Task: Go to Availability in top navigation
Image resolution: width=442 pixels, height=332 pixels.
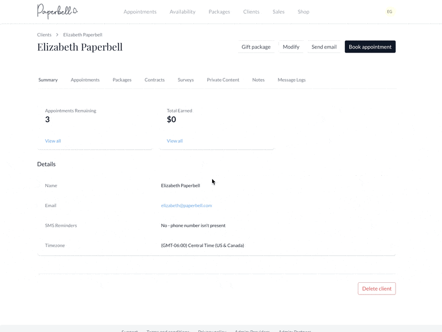Action: [x=182, y=12]
